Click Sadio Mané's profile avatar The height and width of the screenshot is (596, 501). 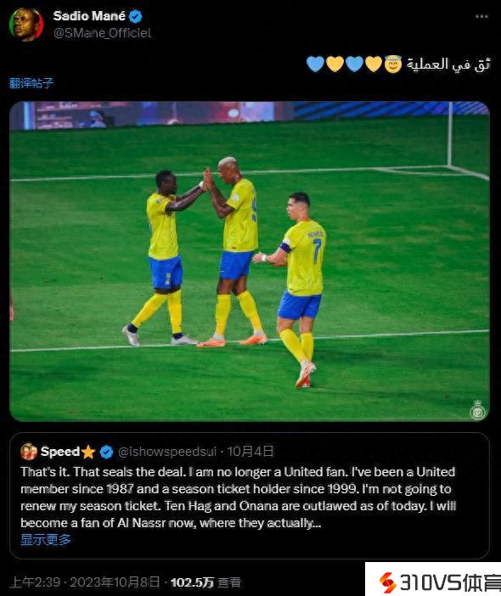click(x=25, y=25)
